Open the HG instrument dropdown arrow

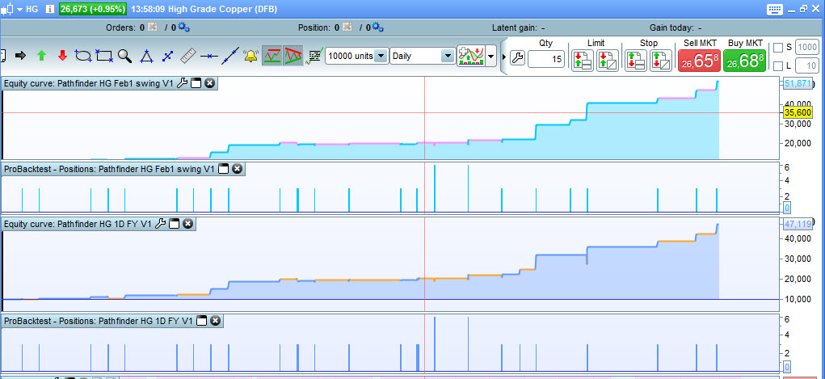(19, 9)
